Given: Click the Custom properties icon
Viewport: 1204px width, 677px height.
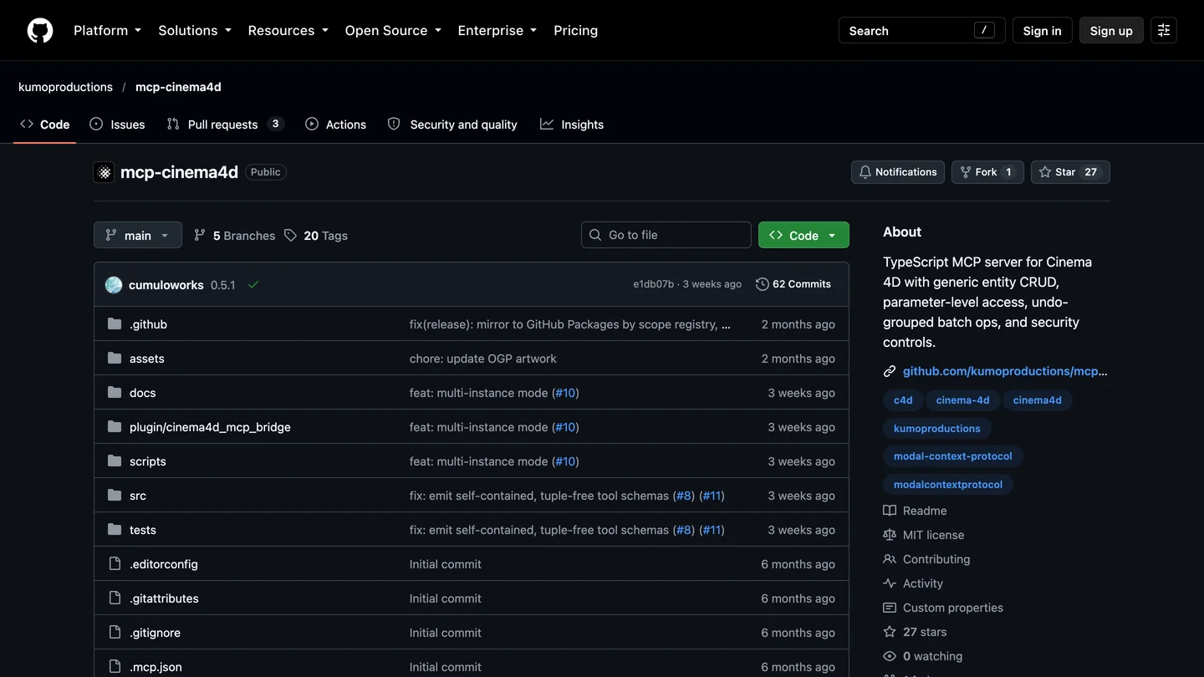Looking at the screenshot, I should 890,608.
